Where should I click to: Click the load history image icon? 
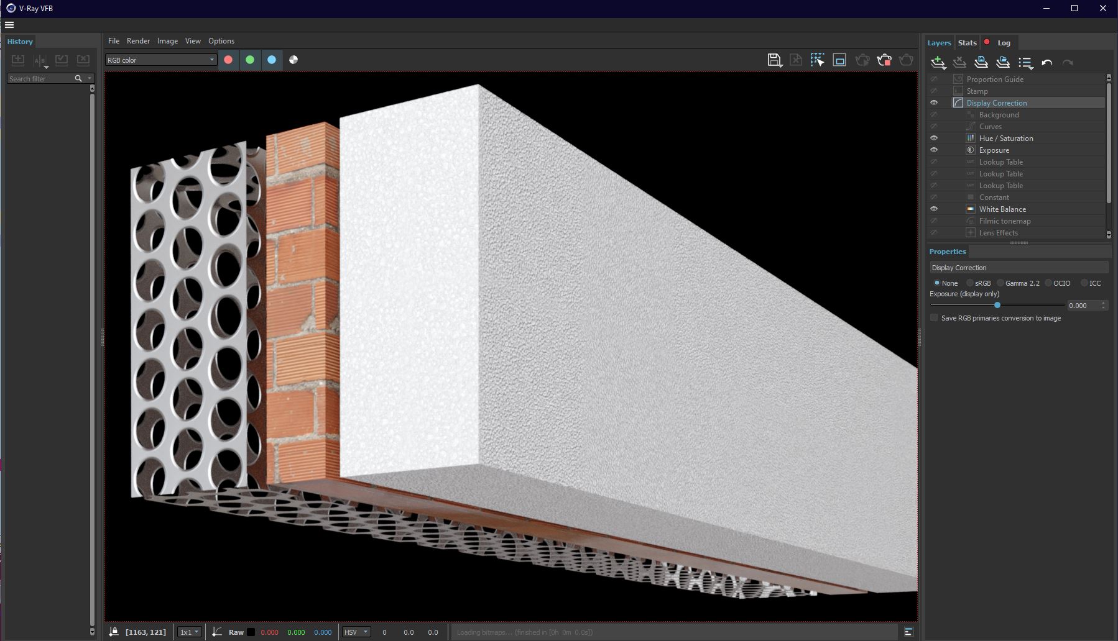(x=62, y=60)
